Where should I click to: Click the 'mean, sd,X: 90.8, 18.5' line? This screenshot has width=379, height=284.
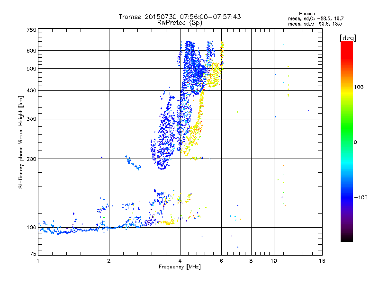315,24
